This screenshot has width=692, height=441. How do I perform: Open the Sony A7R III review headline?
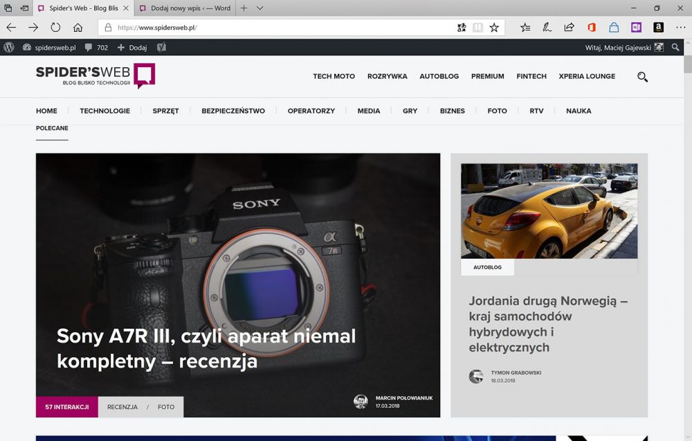coord(206,348)
